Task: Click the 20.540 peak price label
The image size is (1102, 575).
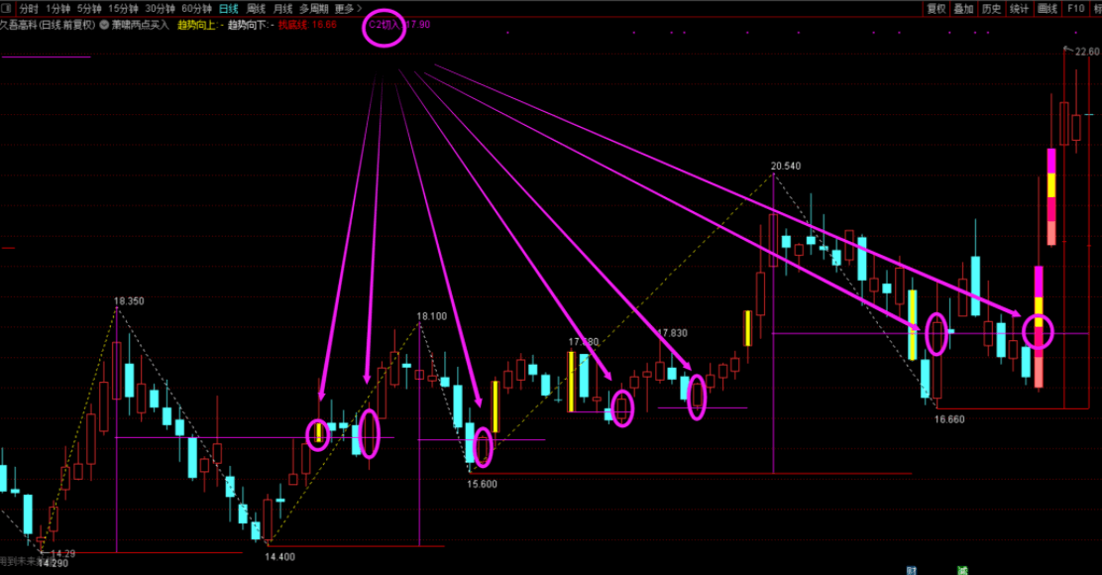Action: pyautogui.click(x=786, y=166)
